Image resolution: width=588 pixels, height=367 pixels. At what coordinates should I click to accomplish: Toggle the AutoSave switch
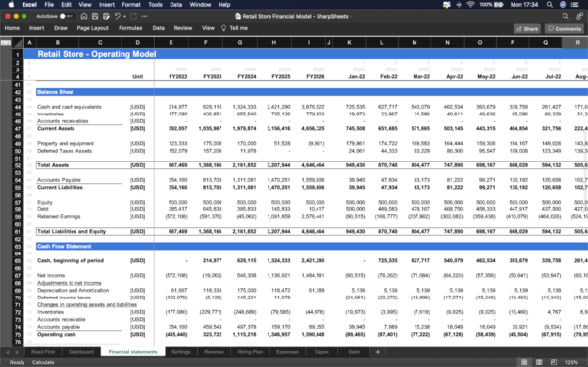67,16
